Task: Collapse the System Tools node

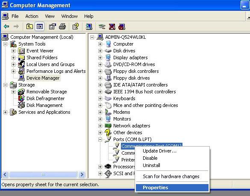Action: (5, 44)
